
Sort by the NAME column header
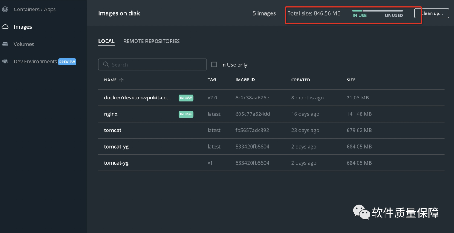(110, 80)
